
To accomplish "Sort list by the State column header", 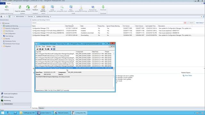I will (x=88, y=26).
